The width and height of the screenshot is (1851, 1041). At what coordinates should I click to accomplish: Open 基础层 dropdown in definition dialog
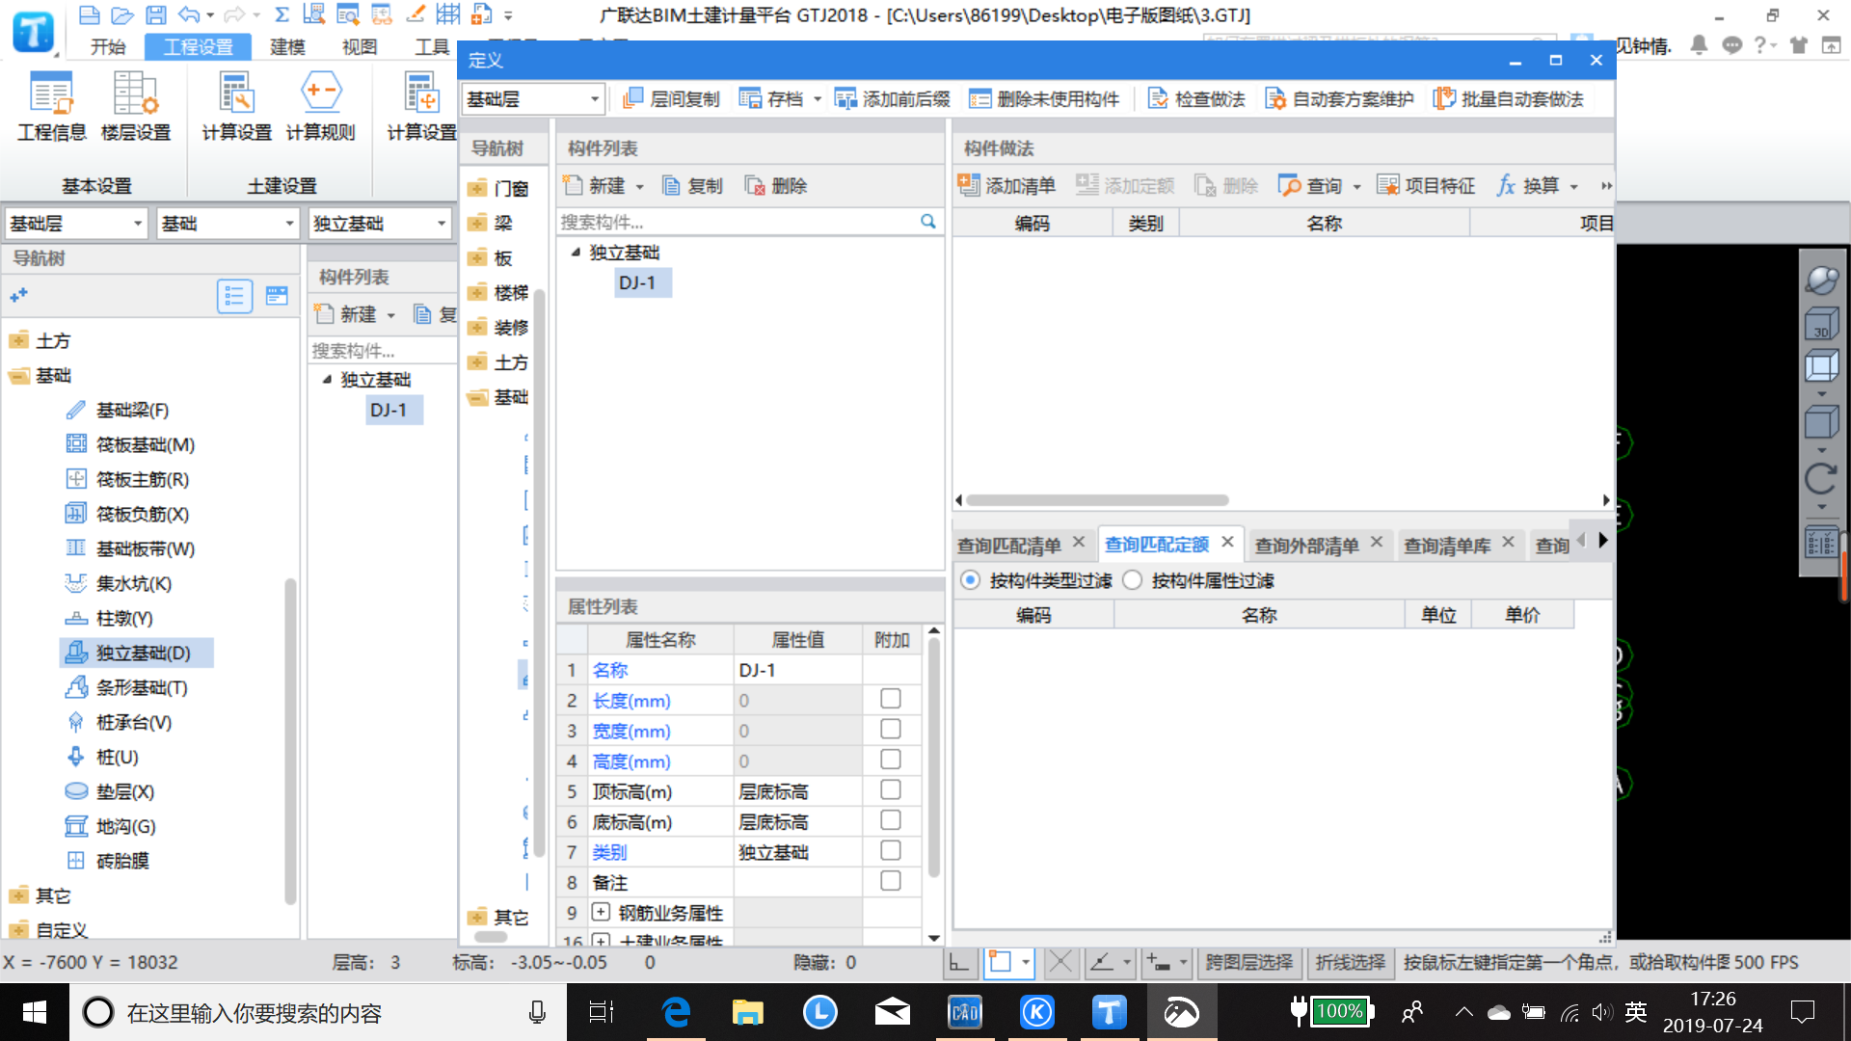coord(533,99)
